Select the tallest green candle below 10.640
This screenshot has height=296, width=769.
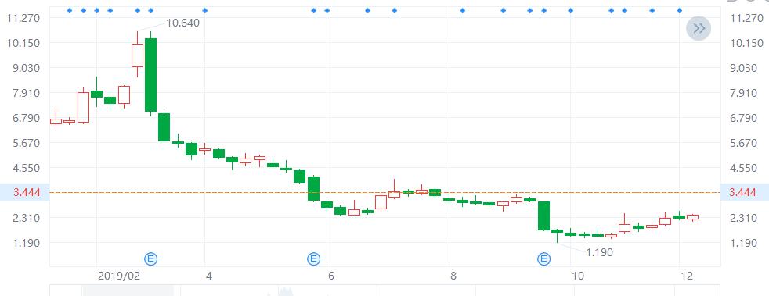pos(150,74)
